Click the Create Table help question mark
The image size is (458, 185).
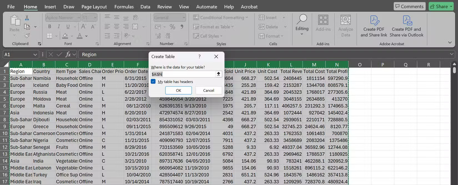[x=199, y=56]
